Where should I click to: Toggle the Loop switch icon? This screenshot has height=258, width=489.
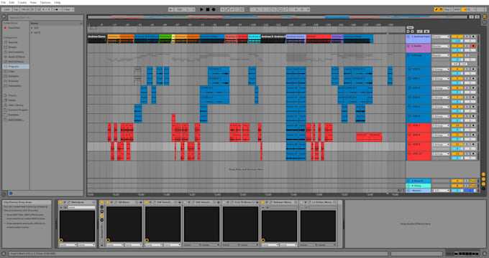[x=280, y=9]
